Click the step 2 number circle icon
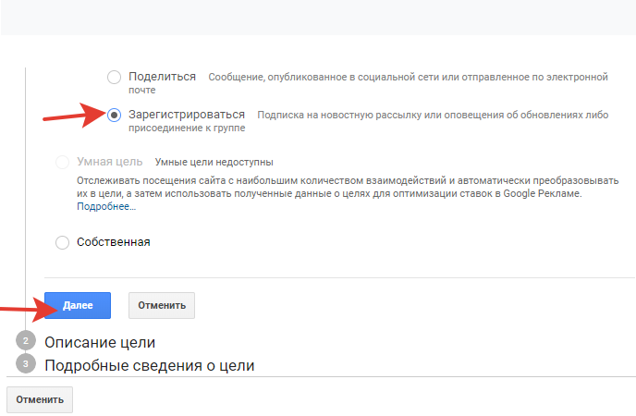 (26, 341)
